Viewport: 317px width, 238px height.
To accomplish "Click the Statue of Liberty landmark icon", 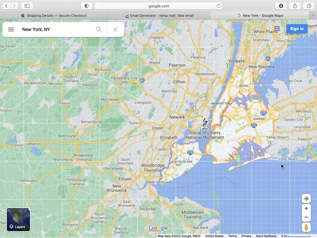I will 205,123.
